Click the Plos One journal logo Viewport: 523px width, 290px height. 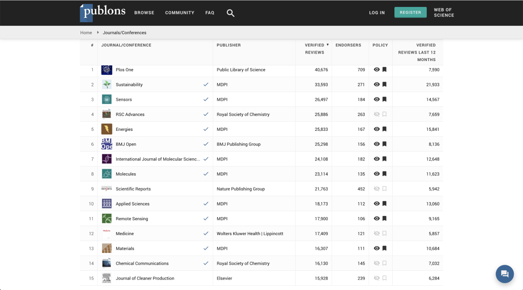(107, 70)
